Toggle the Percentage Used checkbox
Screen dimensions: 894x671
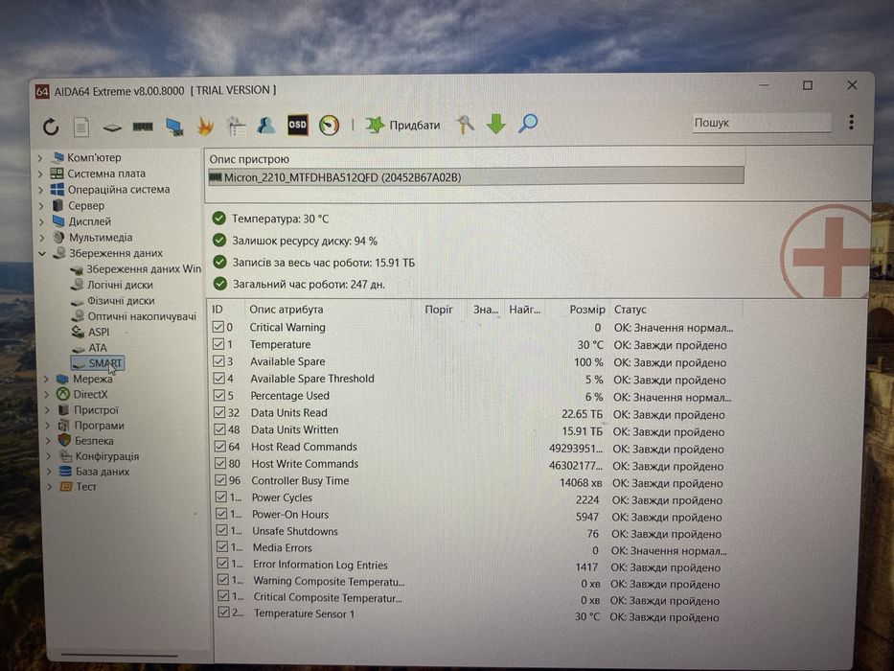pyautogui.click(x=218, y=395)
